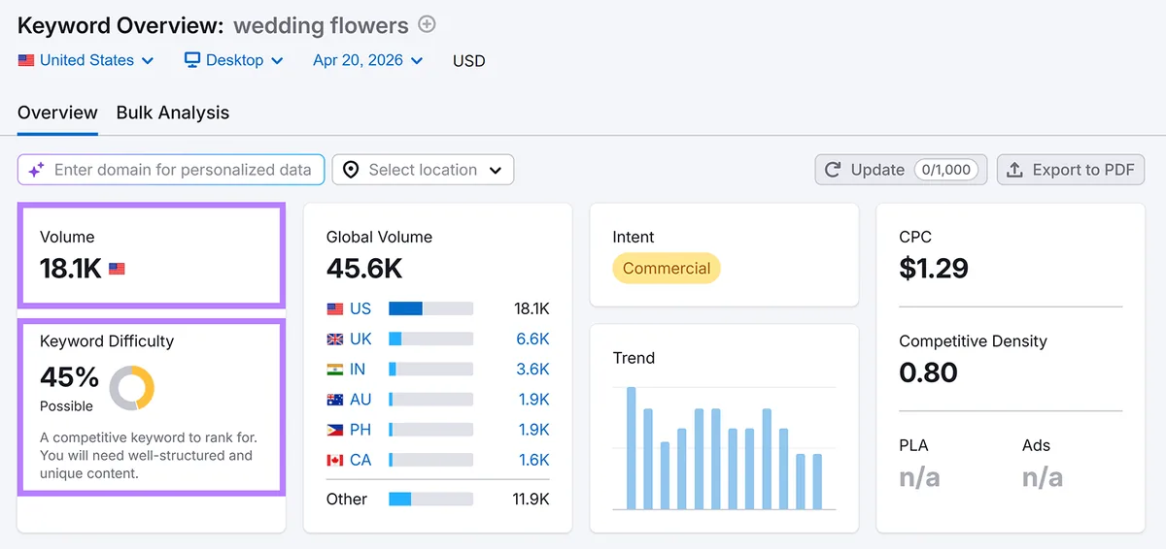Click the CA country link
This screenshot has width=1166, height=549.
pos(360,459)
